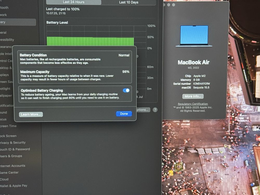The width and height of the screenshot is (260, 195).
Task: Click the Battery Condition Normal value
Action: point(124,55)
